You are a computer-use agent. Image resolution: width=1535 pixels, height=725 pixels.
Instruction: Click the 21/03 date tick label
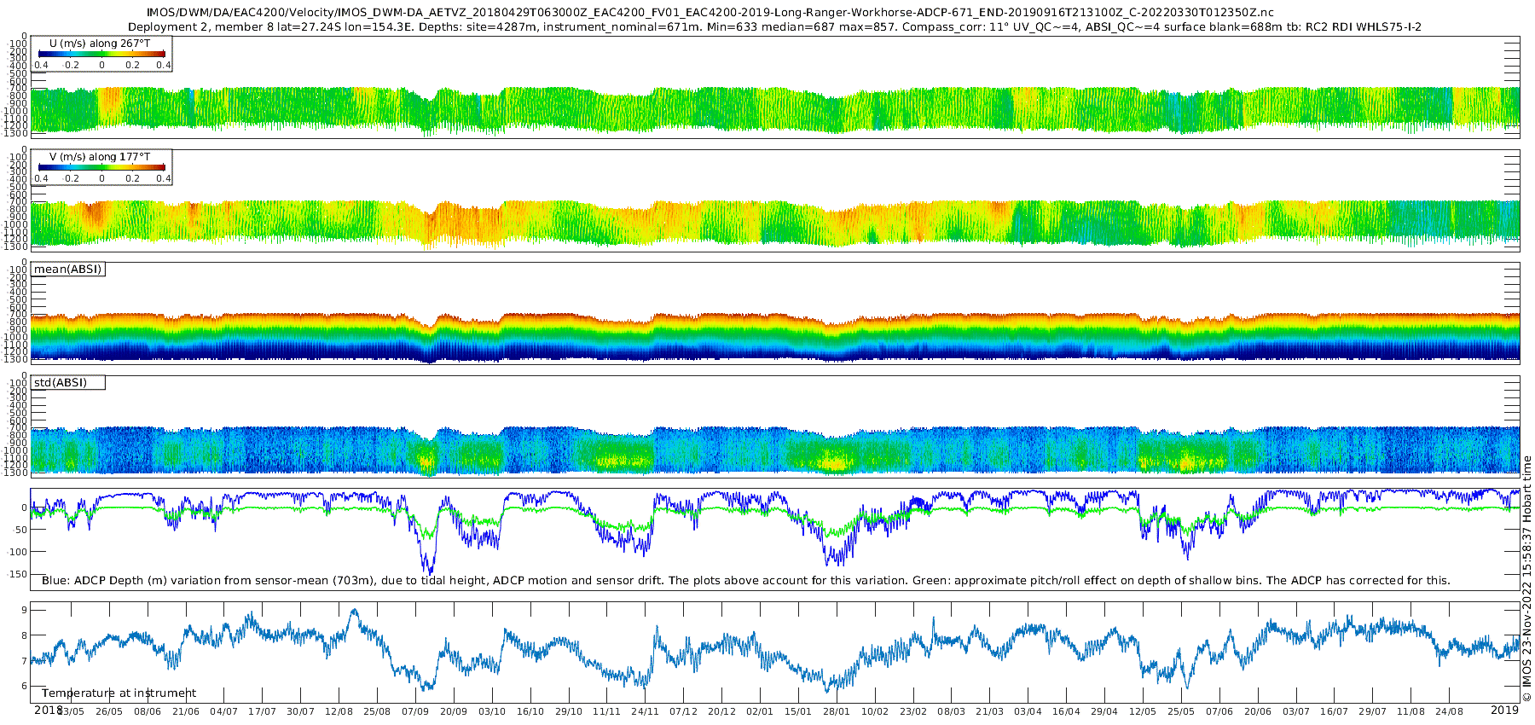tap(990, 711)
